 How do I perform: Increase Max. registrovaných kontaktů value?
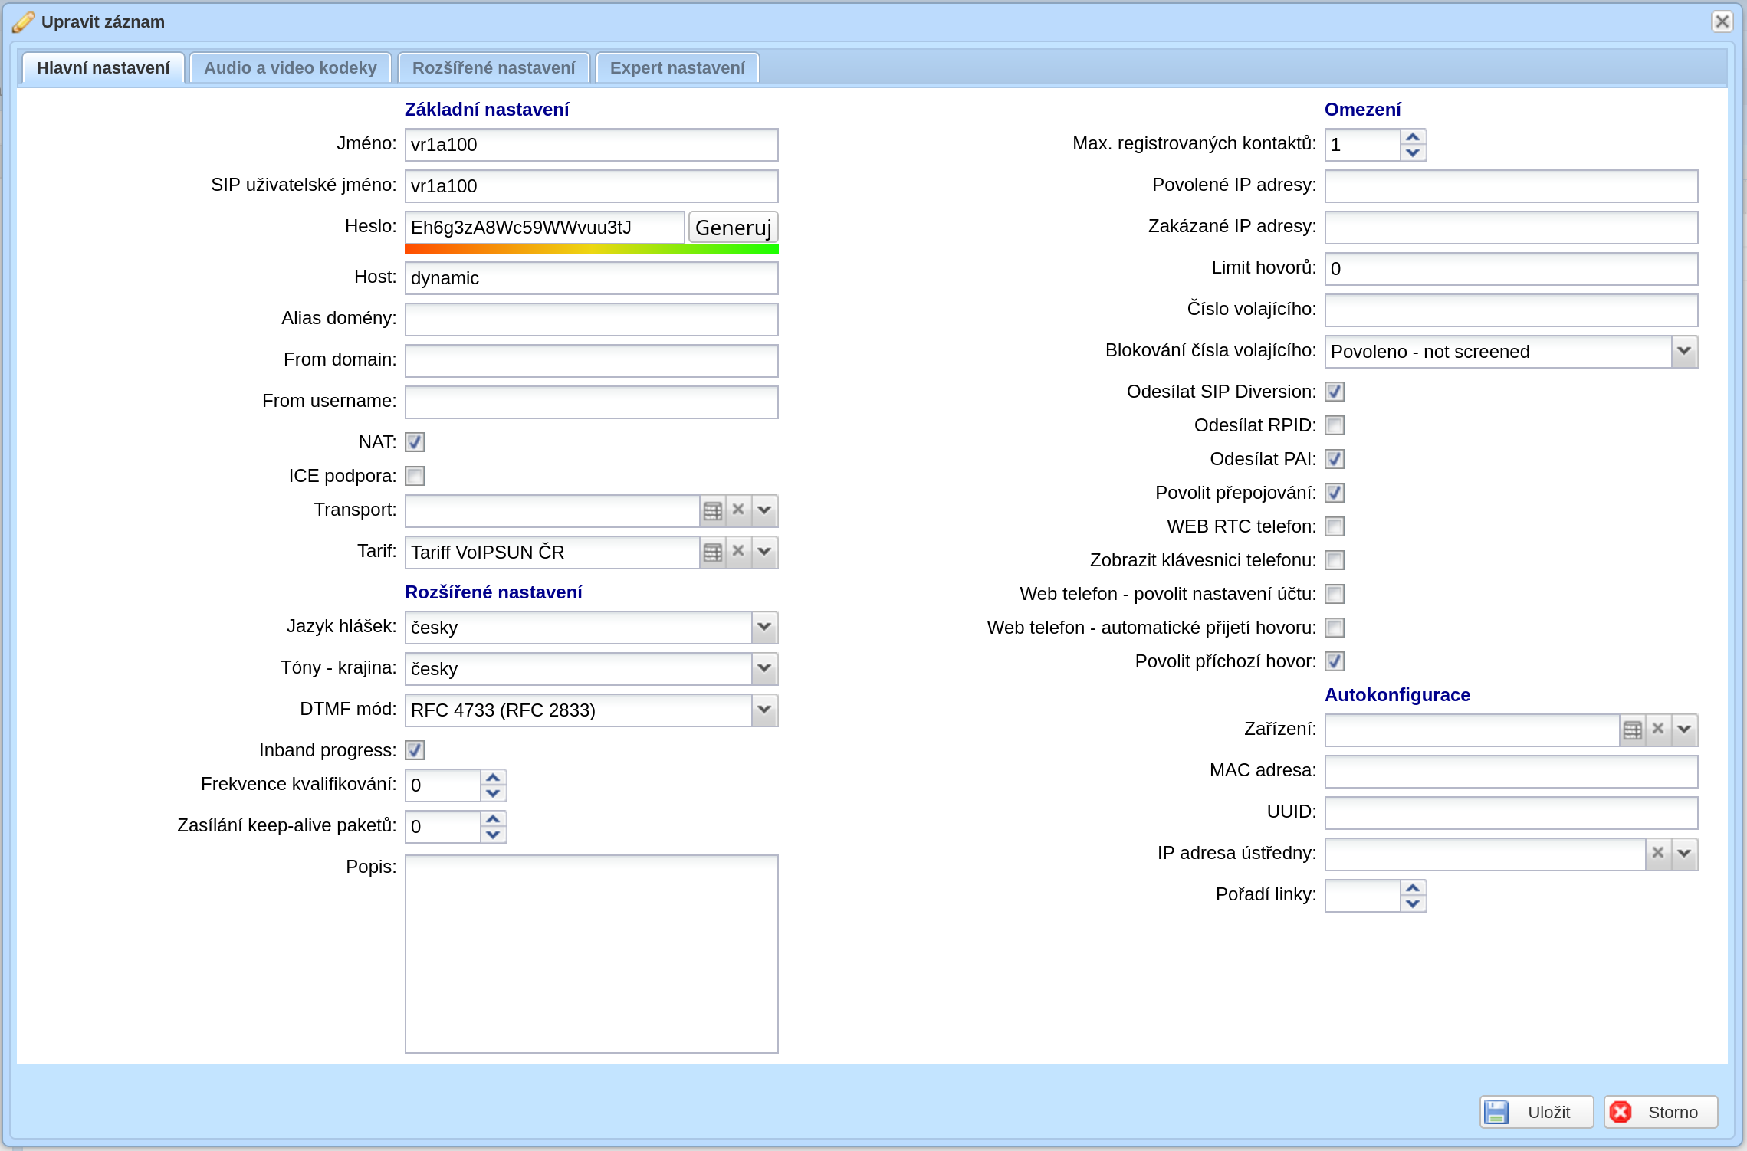[x=1413, y=137]
